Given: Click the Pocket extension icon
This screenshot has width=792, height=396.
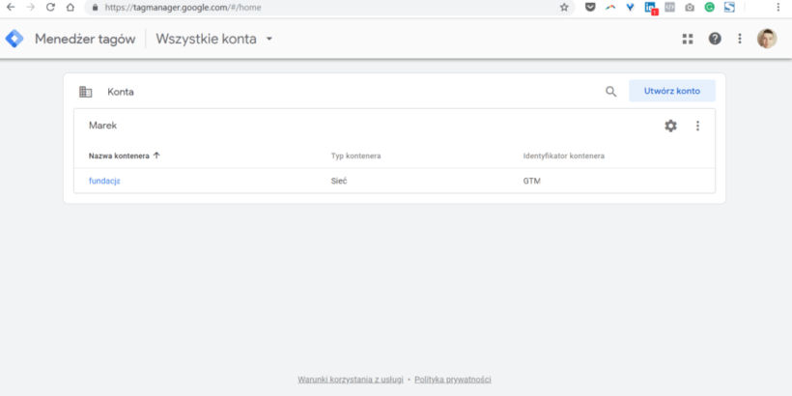Looking at the screenshot, I should [x=590, y=7].
